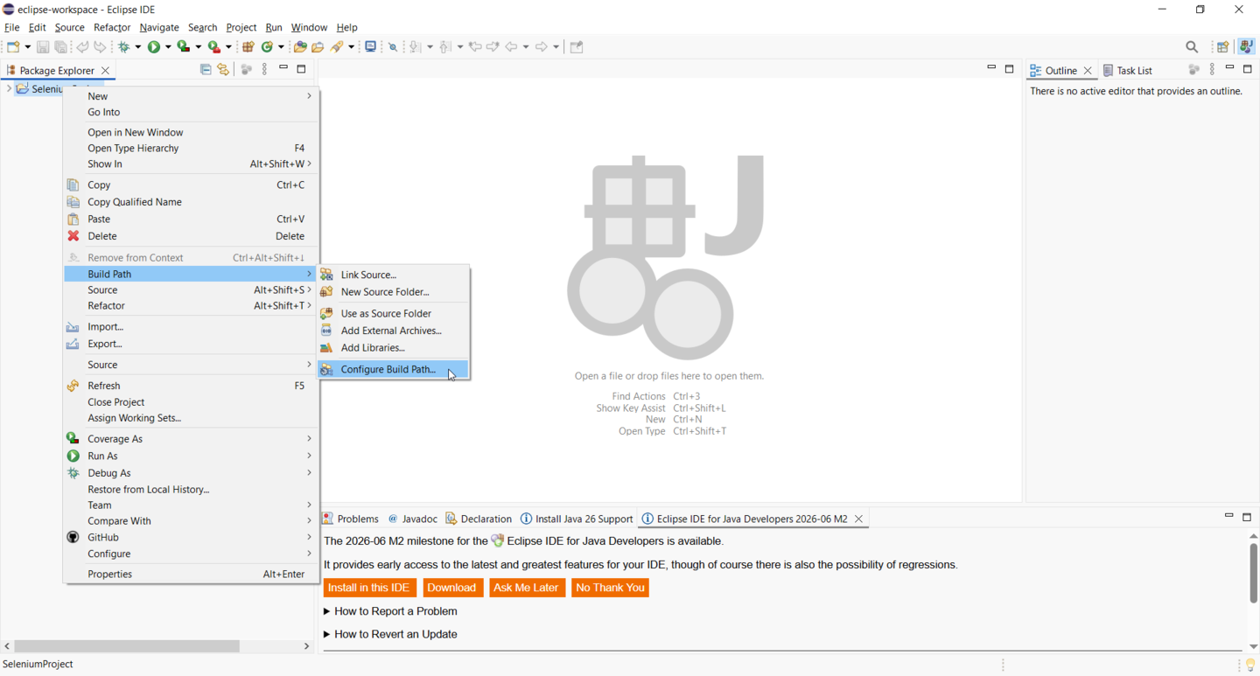Maximize the editor area
Screen dimensions: 1260x676
click(1009, 69)
